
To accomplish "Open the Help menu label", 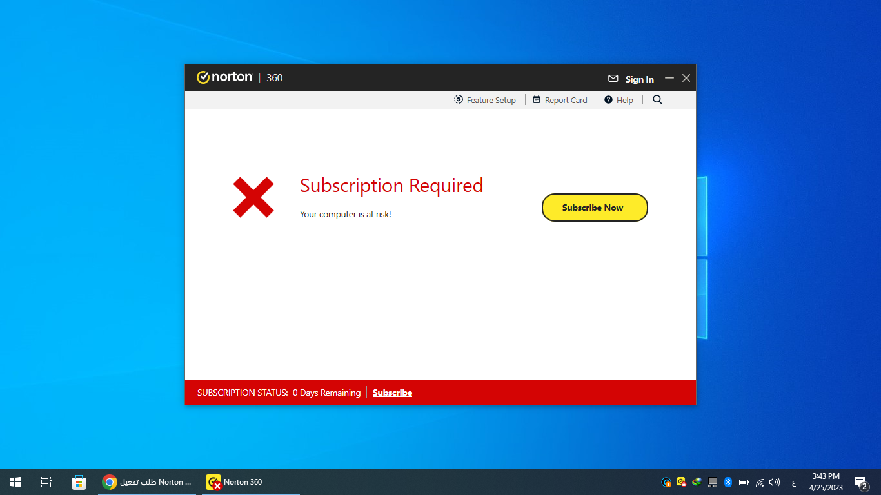I will click(625, 100).
